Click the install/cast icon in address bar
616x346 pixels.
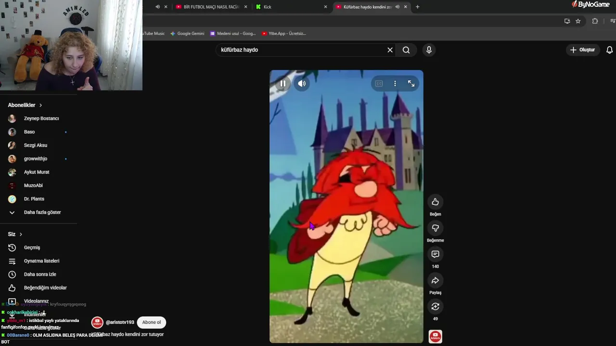[x=567, y=21]
